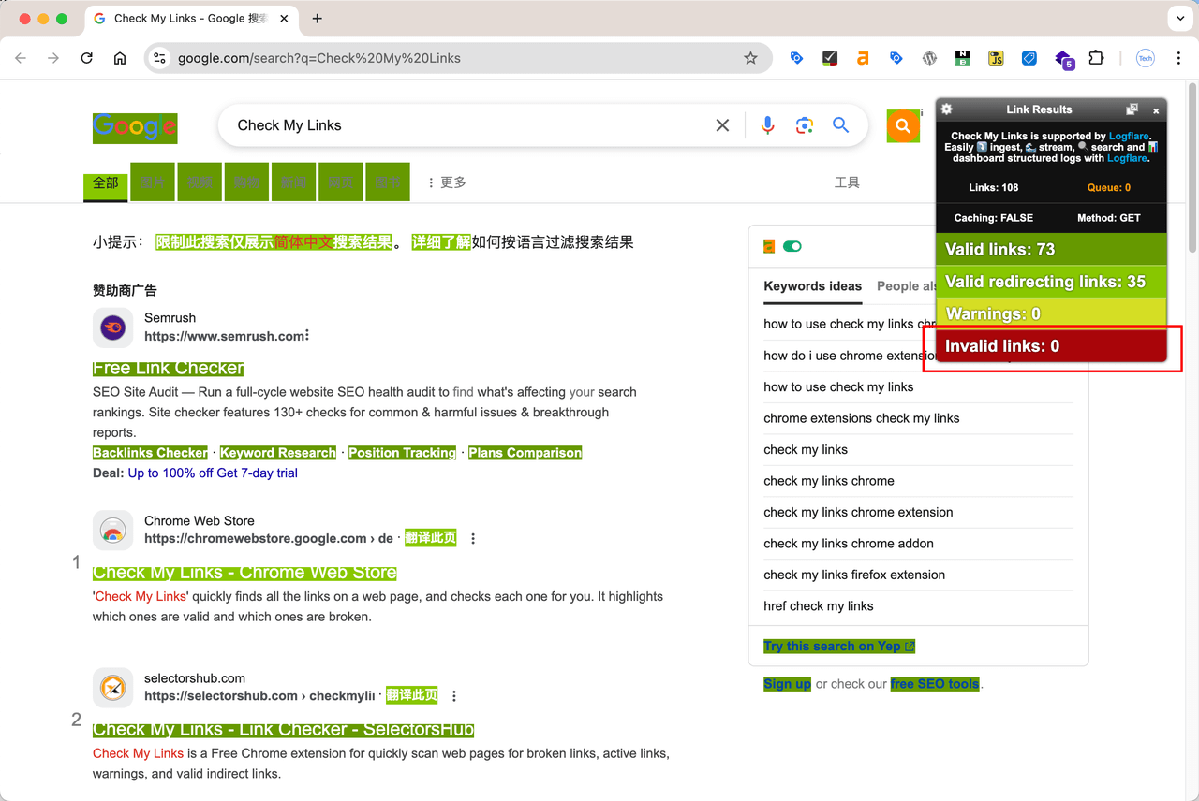Screen dimensions: 1199x801
Task: Open a new browser tab
Action: pos(318,19)
